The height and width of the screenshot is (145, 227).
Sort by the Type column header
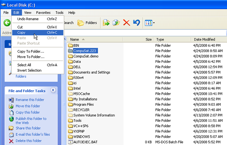click(x=172, y=39)
